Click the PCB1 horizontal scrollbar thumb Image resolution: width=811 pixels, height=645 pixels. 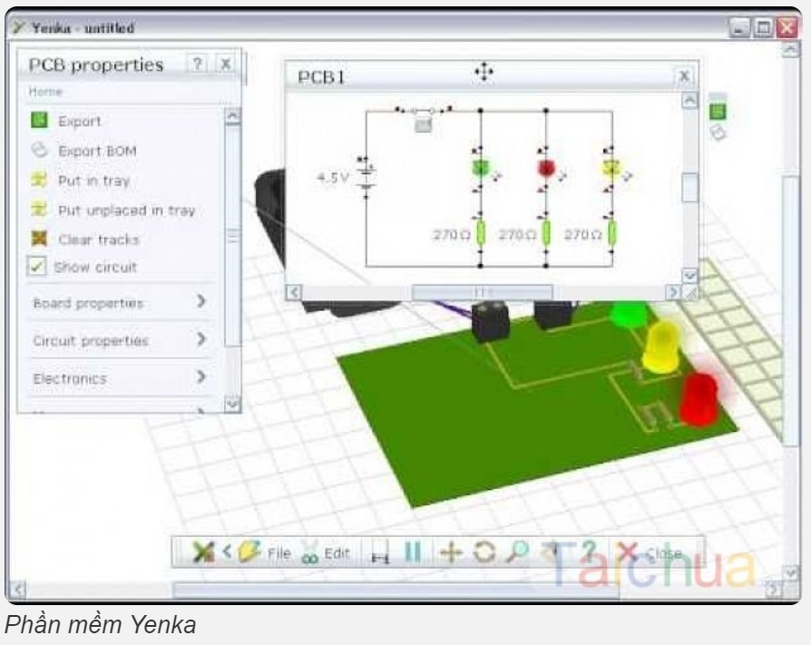[x=482, y=292]
